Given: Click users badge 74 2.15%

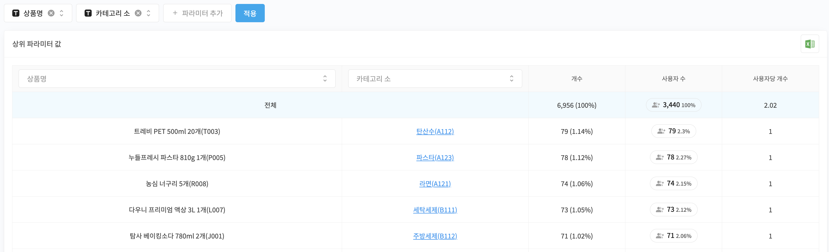Looking at the screenshot, I should [x=673, y=184].
